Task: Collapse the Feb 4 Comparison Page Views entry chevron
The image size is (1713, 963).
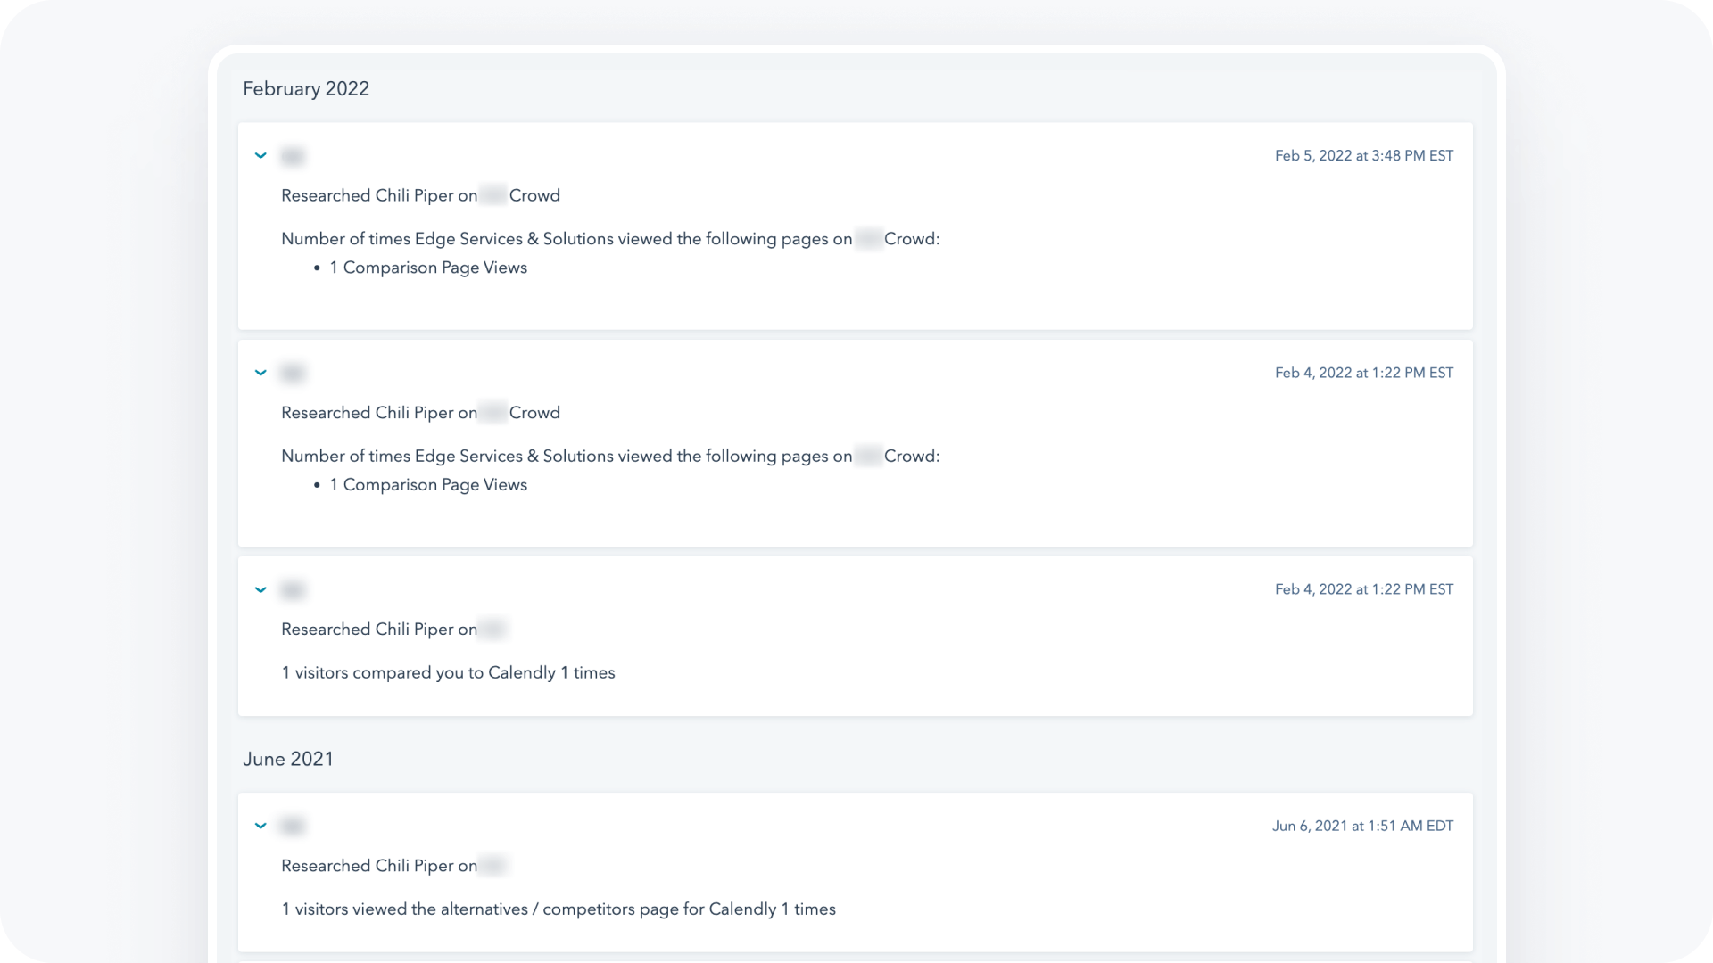Action: click(x=261, y=373)
